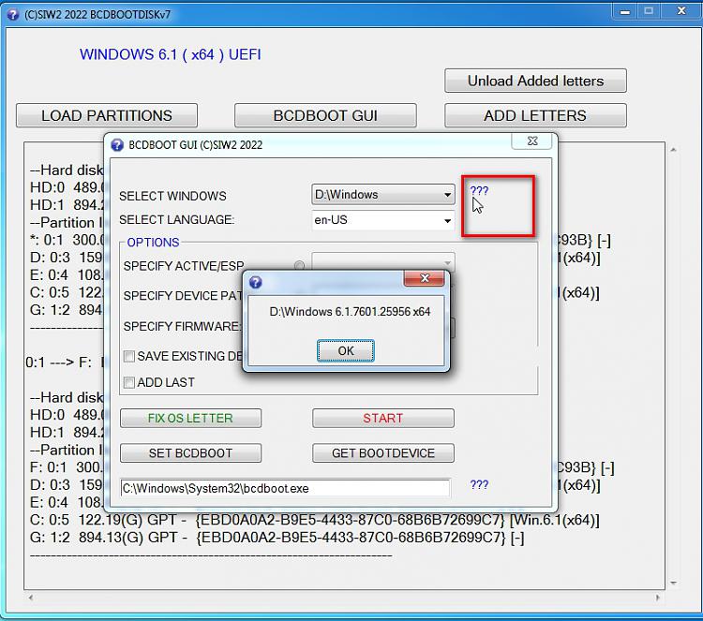Click the BCDBOOT GUI dialog title icon
703x621 pixels.
tap(117, 145)
